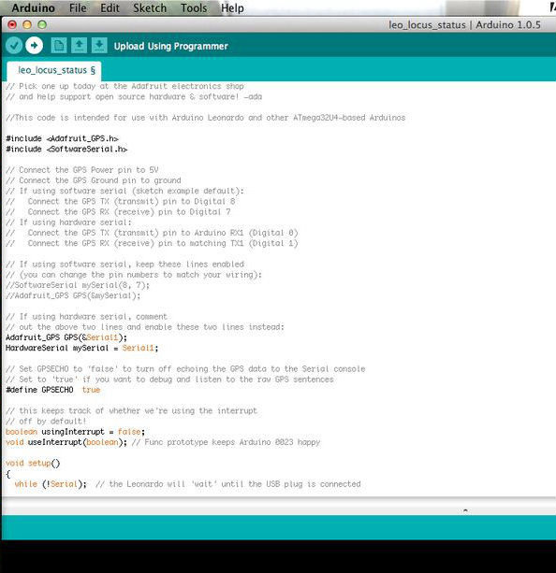The width and height of the screenshot is (556, 573).
Task: Click the line '#include <SoftwareSerial.h>'
Action: [66, 150]
